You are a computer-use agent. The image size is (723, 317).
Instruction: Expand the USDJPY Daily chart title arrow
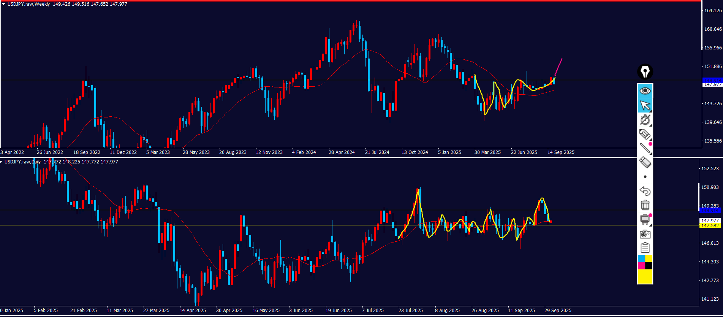2,162
